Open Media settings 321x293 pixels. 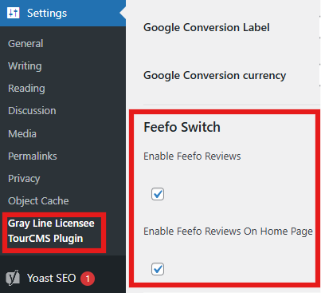22,133
